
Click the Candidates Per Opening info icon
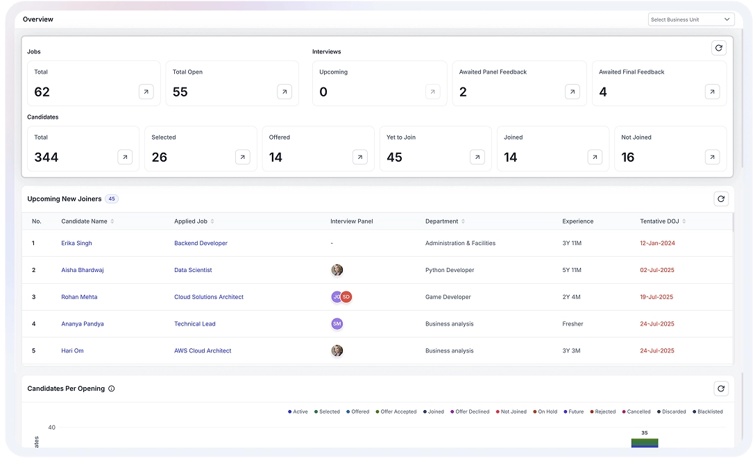pyautogui.click(x=112, y=389)
